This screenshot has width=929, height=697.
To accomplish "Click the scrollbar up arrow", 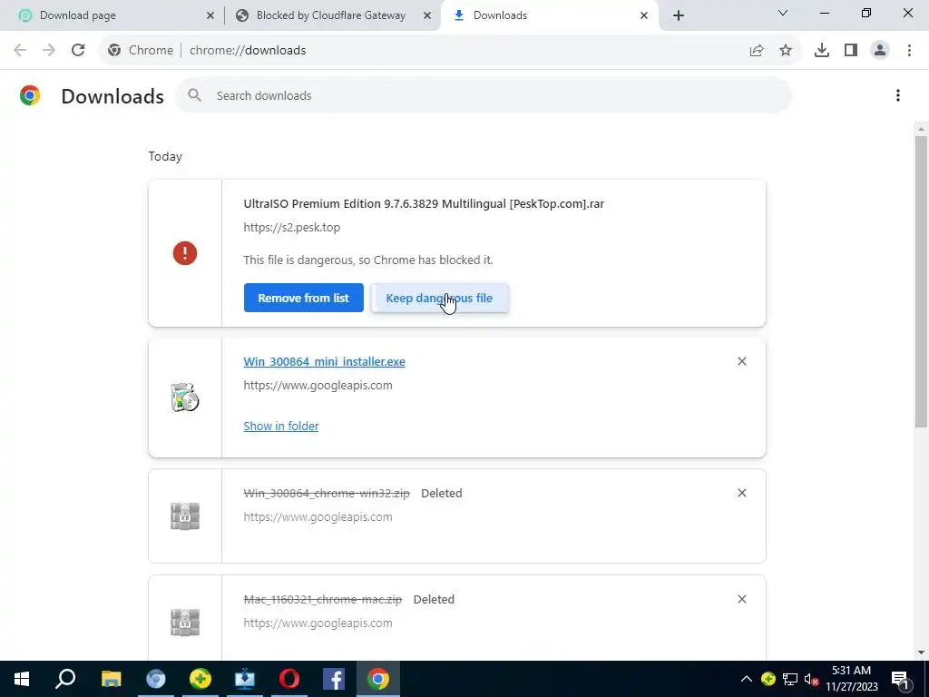I will [x=921, y=129].
